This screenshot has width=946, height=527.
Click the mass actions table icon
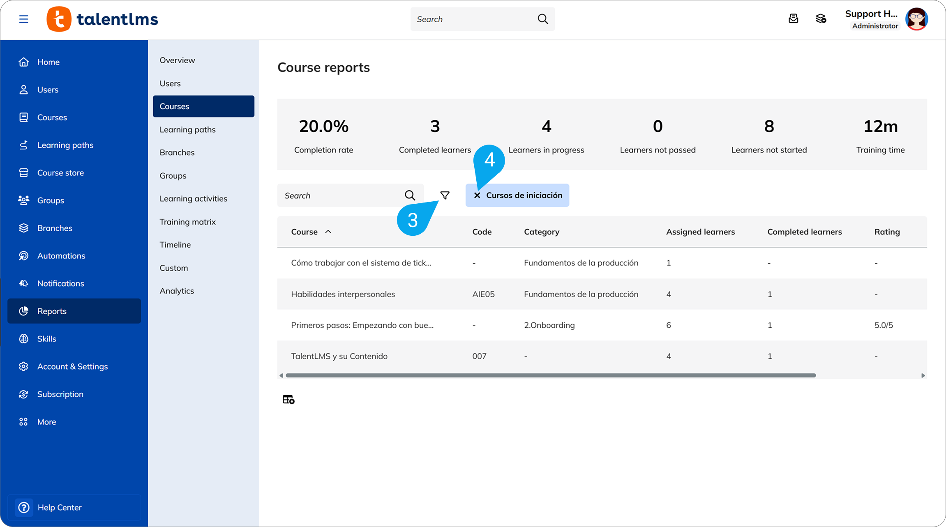[288, 399]
